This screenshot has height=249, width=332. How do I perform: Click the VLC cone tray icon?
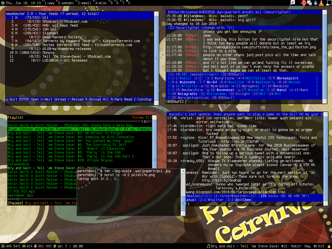tap(321, 3)
